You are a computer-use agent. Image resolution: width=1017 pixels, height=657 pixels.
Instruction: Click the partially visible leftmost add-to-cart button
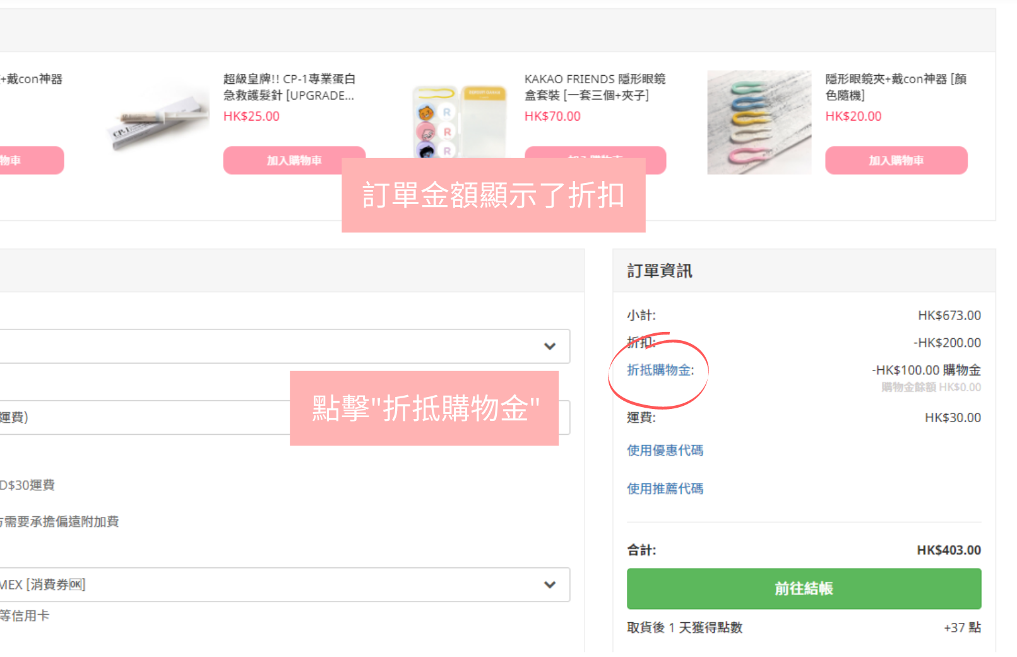[x=30, y=160]
